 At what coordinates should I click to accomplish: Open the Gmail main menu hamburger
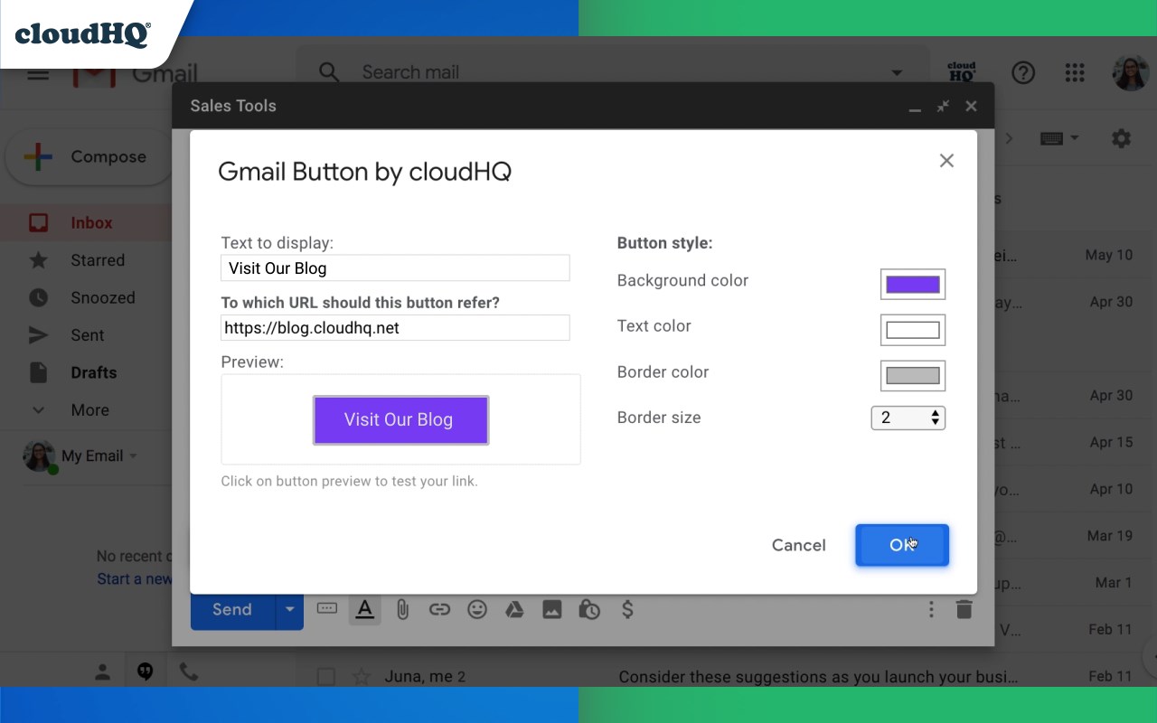pos(38,74)
